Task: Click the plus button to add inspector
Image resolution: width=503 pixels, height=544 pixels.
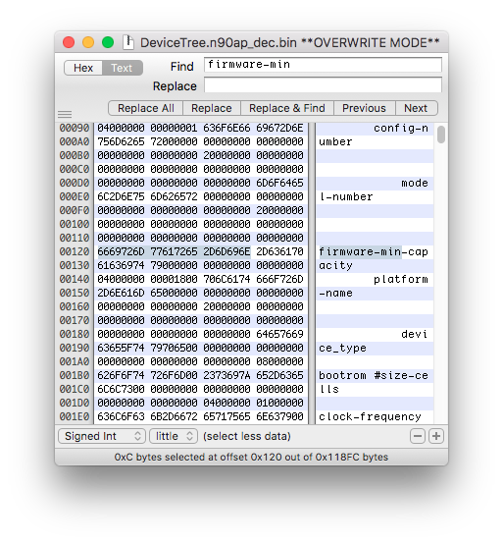Action: coord(436,436)
